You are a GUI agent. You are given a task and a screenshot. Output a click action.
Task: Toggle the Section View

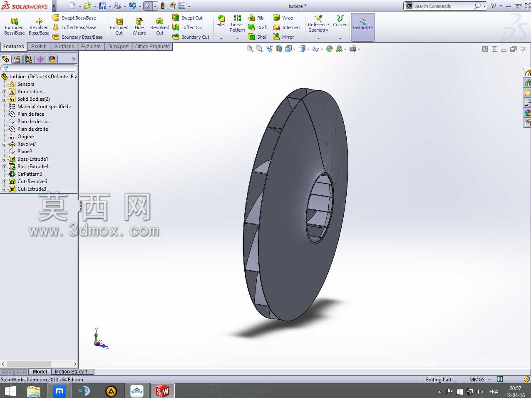tap(278, 49)
